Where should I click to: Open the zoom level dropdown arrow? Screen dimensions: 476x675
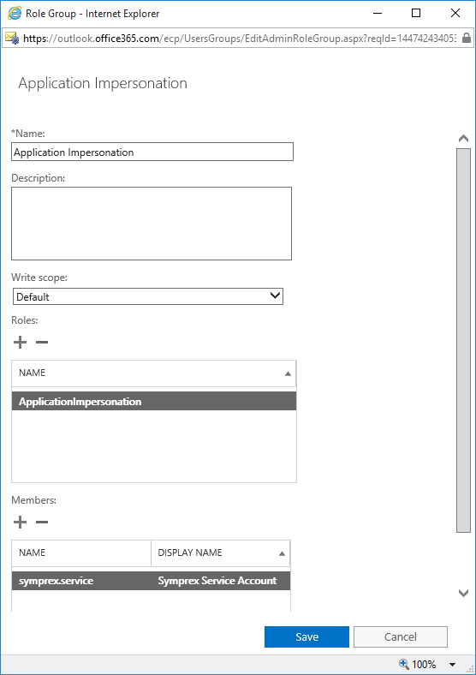[452, 665]
